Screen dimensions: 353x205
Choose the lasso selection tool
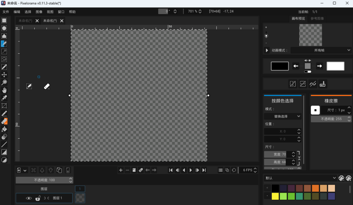coord(4,59)
